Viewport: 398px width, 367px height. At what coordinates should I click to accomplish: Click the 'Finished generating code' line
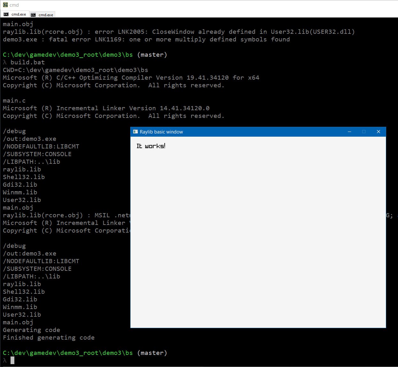(x=49, y=338)
